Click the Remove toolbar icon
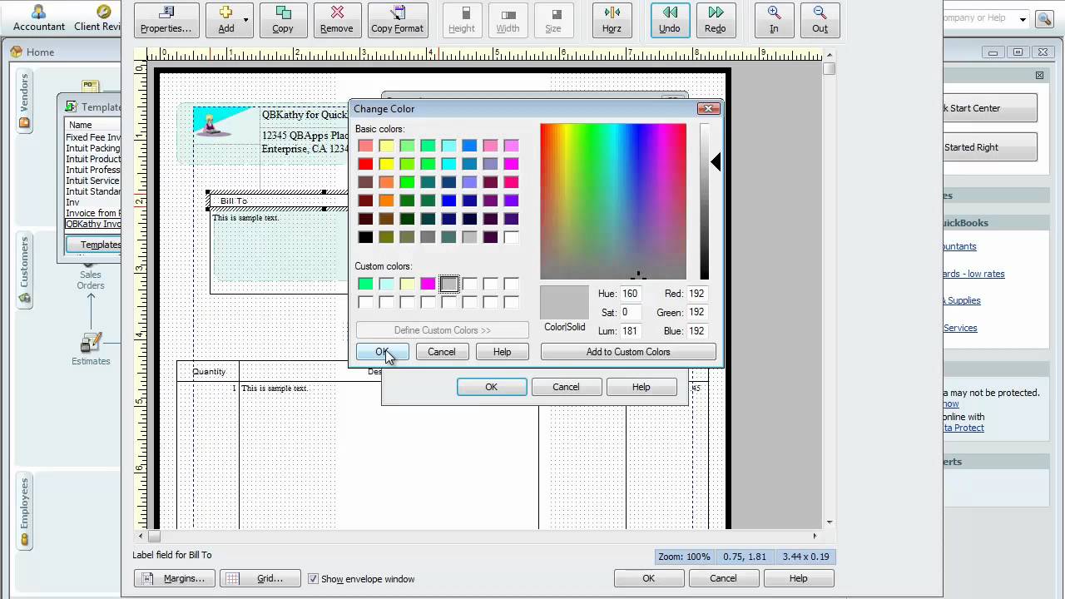This screenshot has width=1065, height=599. (336, 20)
